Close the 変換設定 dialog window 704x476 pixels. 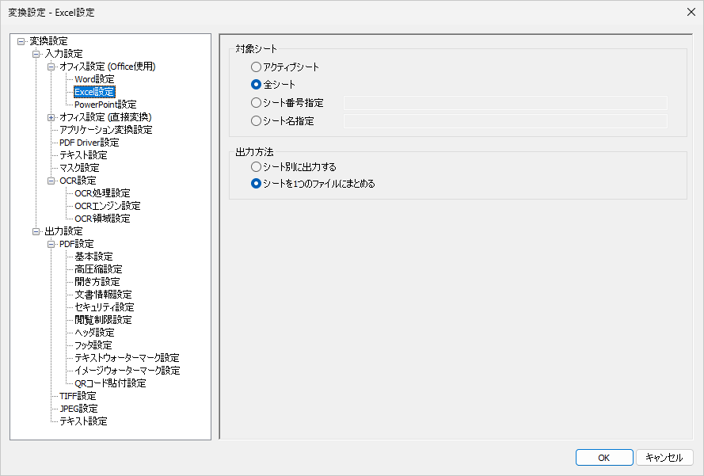690,11
